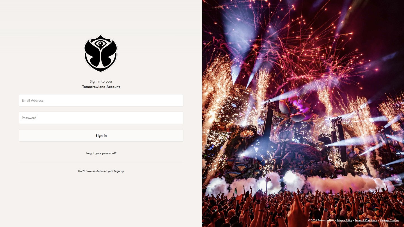Click the Tomorrowland butterfly shield logo
Screen dimensions: 404x227
101,53
